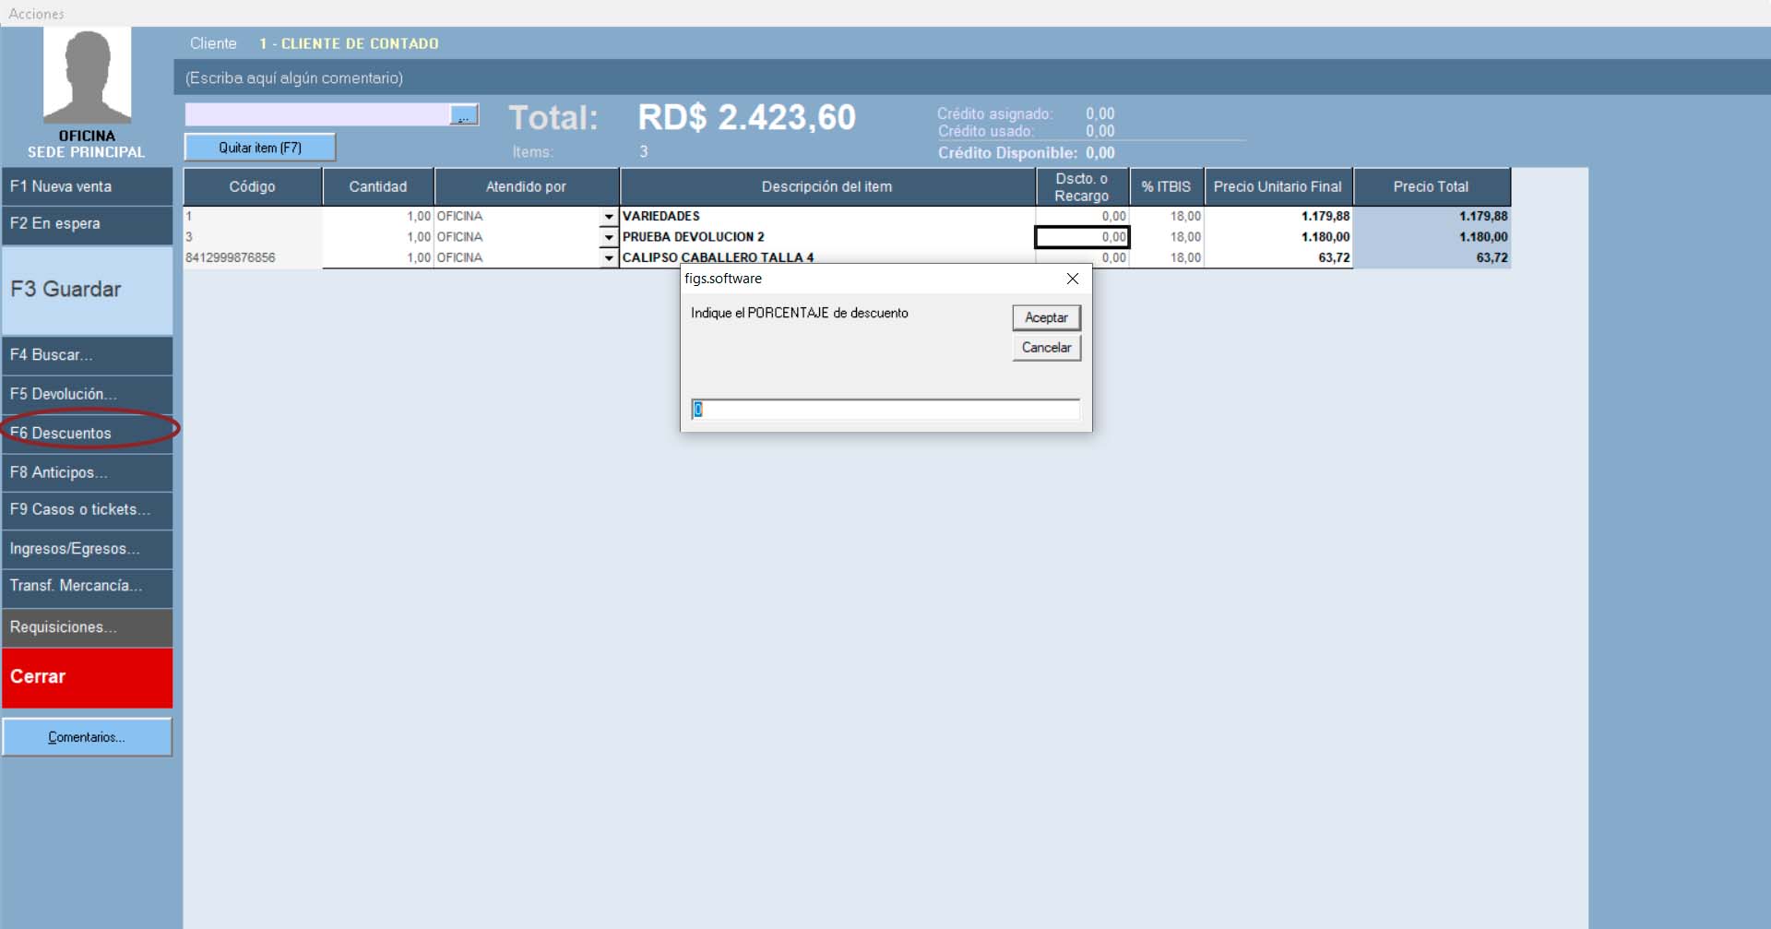
Task: Click the item code search field
Action: point(317,114)
